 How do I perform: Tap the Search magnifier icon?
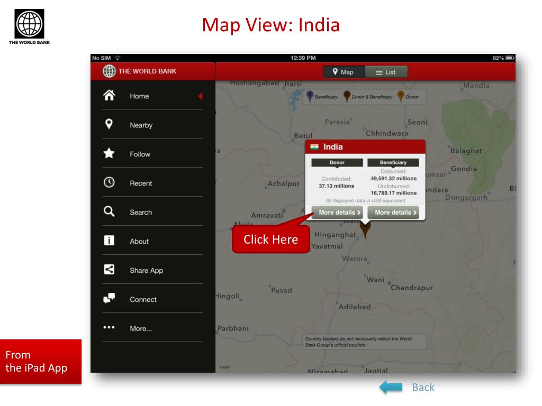(109, 211)
